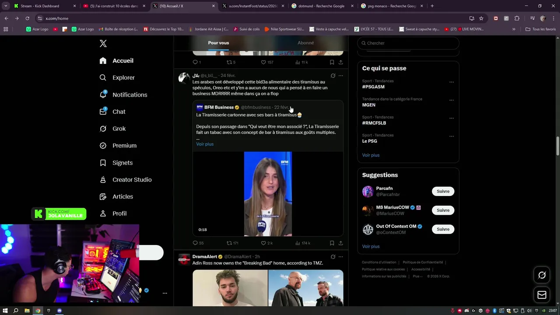View analytics showing 174 k views
The width and height of the screenshot is (560, 315).
tap(302, 243)
